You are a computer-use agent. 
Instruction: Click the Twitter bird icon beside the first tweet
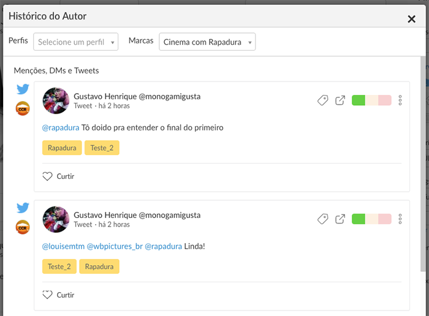tap(23, 89)
